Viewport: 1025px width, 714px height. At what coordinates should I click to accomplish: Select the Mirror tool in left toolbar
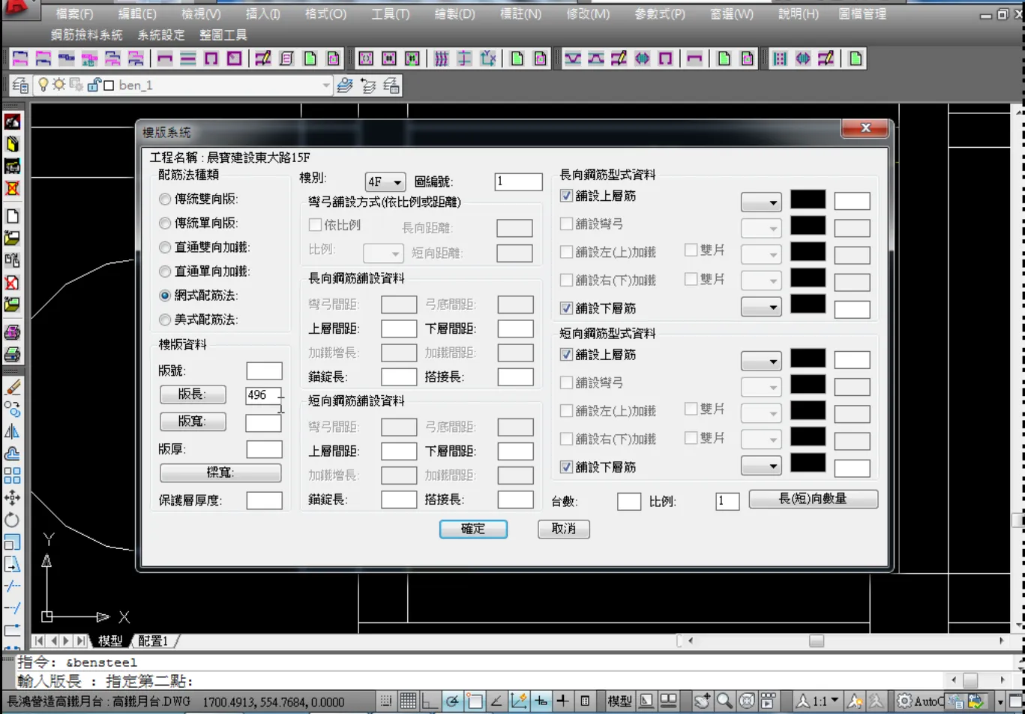click(13, 431)
